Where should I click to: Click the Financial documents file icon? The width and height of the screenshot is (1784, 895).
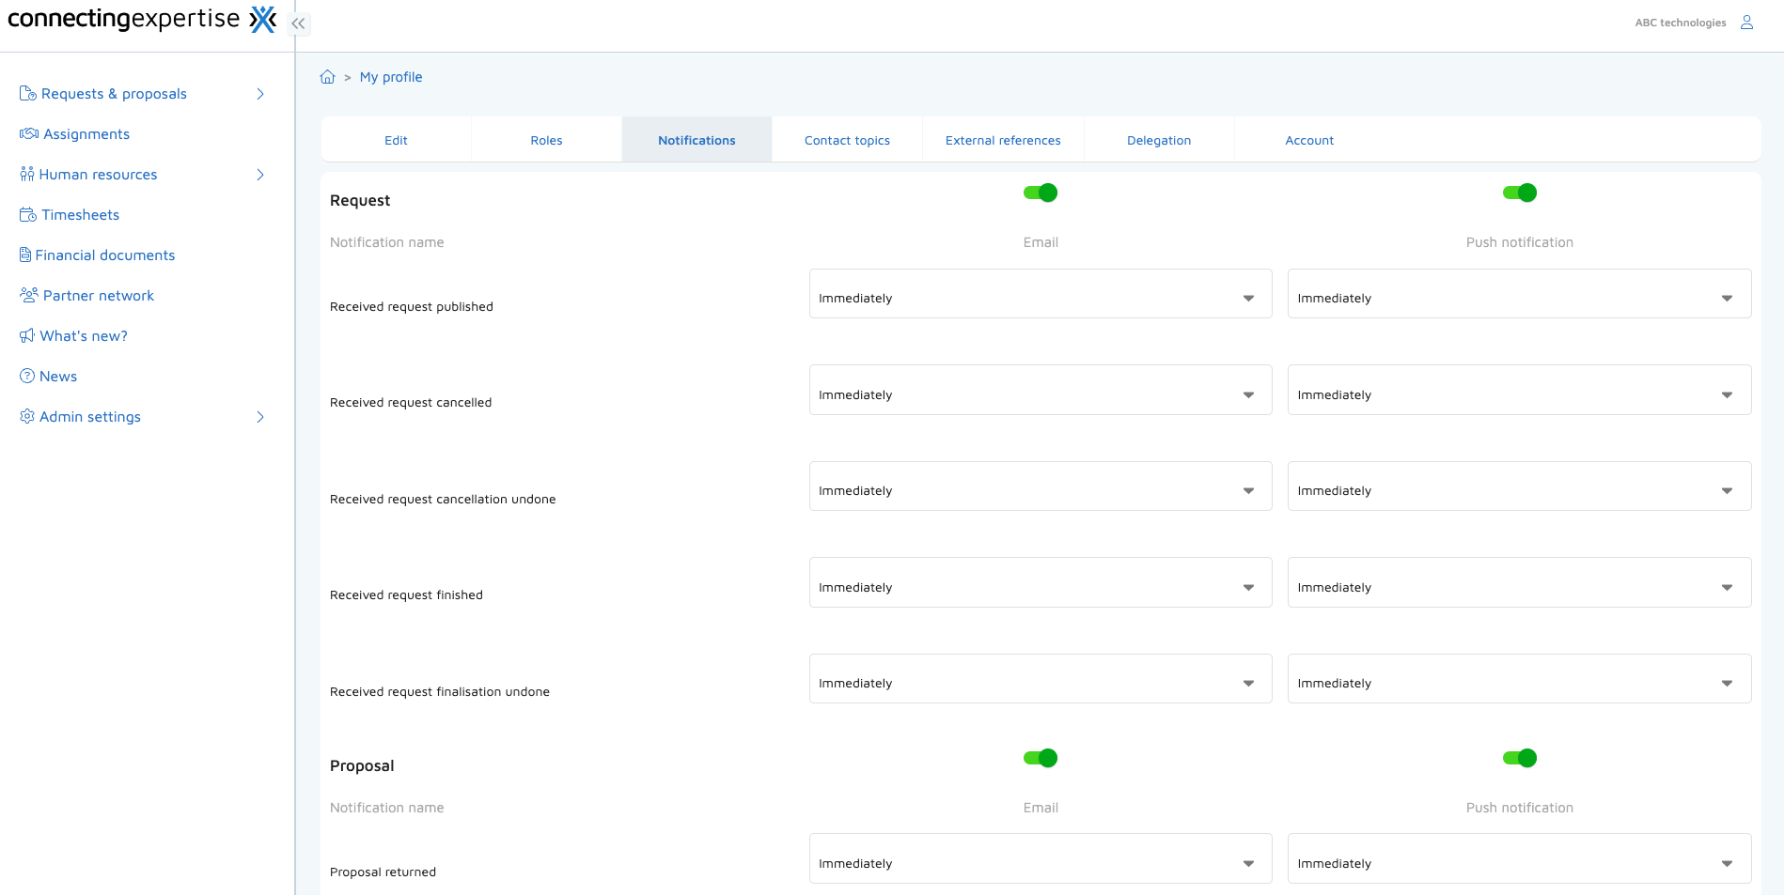(25, 255)
